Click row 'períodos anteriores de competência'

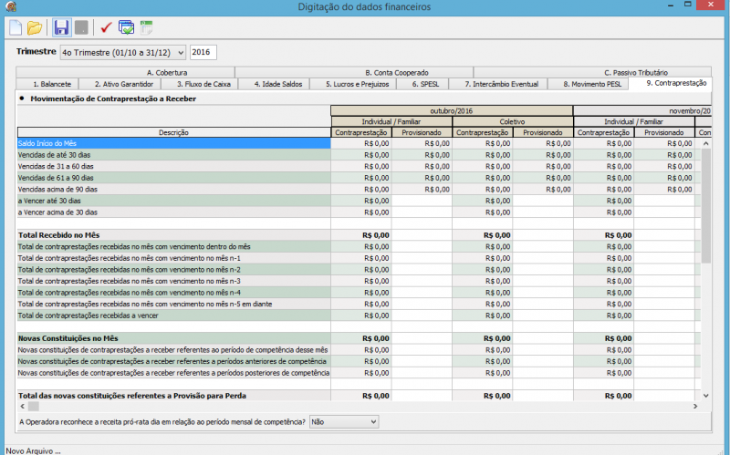(x=174, y=361)
